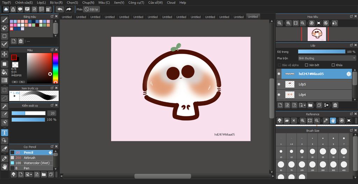Open Pencil brush settings gear
The width and height of the screenshot is (358, 184).
(x=50, y=153)
